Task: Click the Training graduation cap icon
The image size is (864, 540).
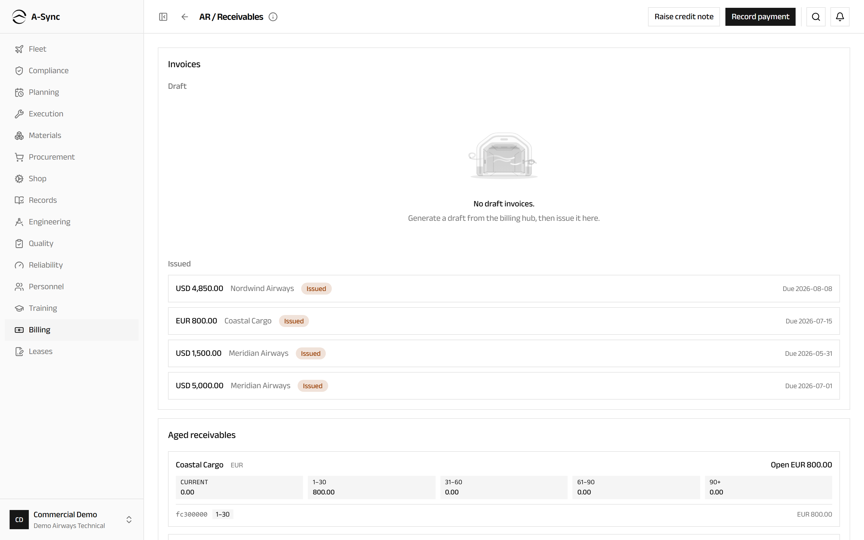Action: pos(19,309)
